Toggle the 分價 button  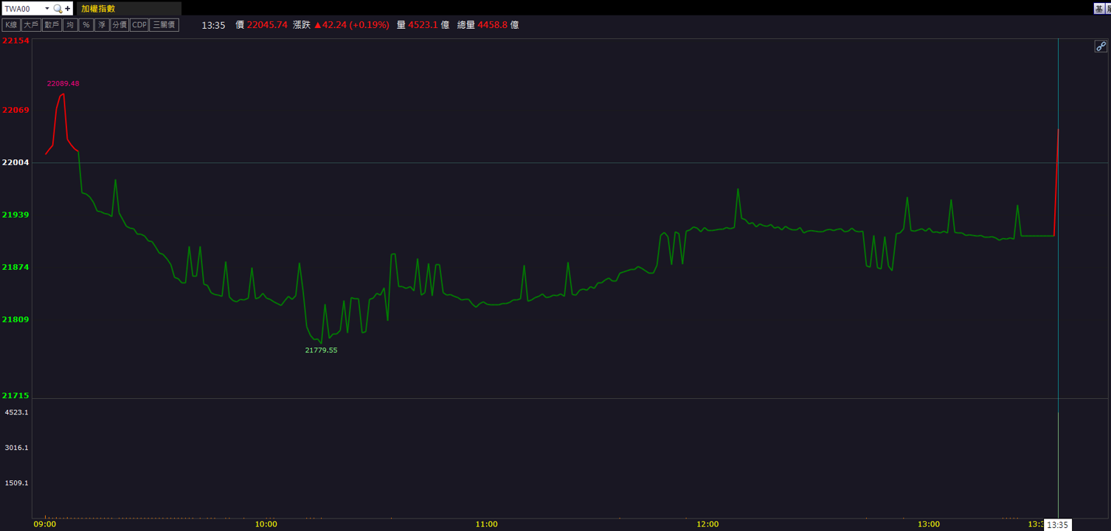[120, 25]
